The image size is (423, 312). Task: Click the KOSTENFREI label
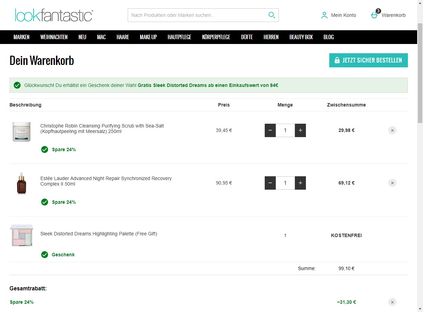[x=346, y=235]
